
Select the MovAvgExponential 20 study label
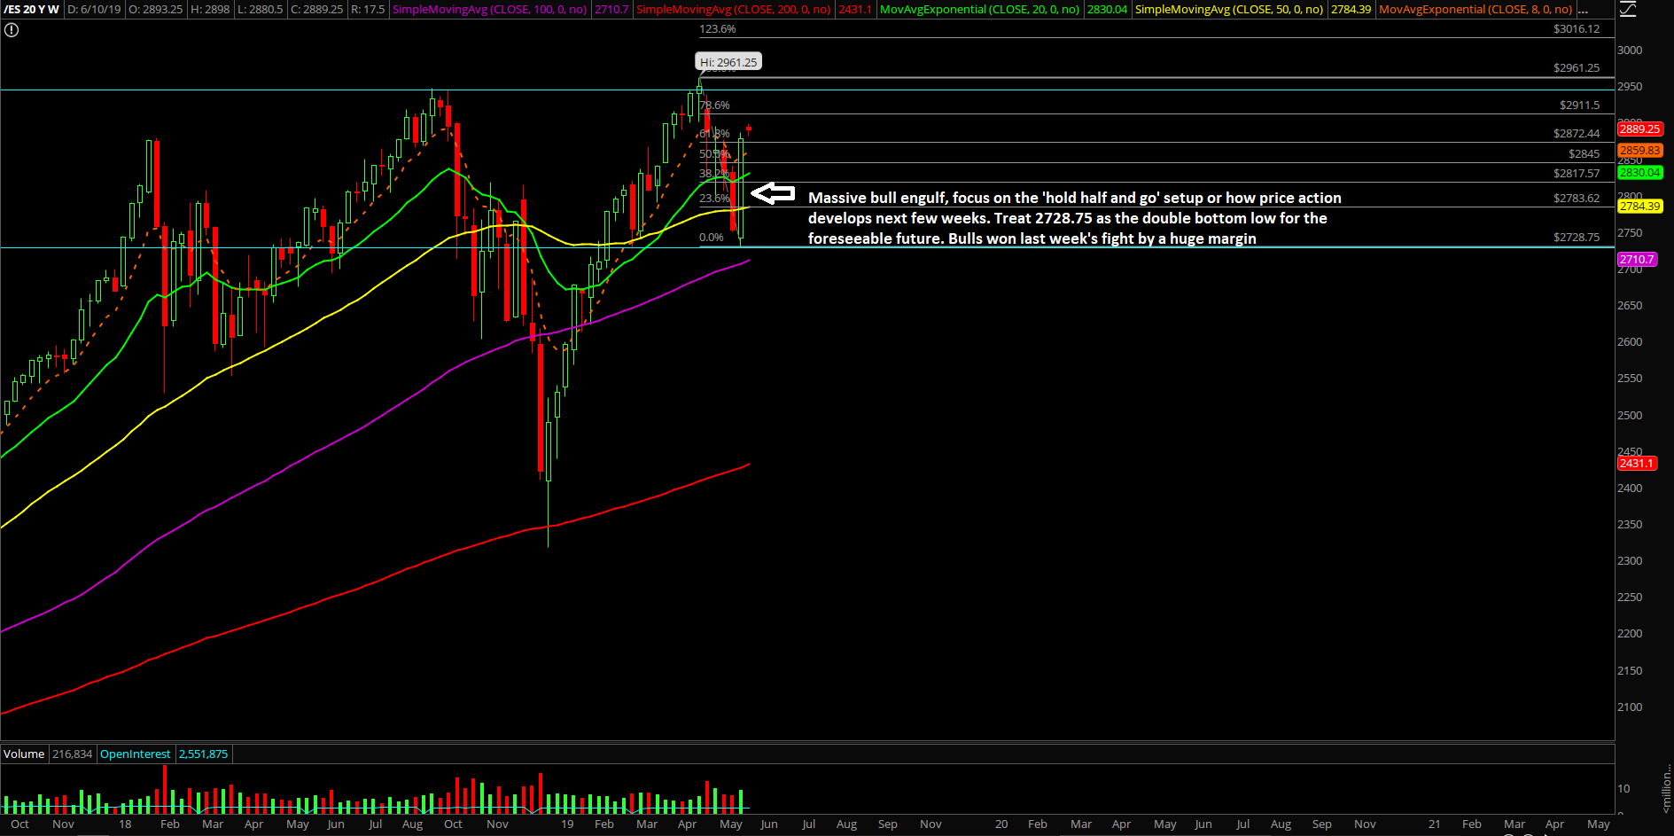coord(979,10)
